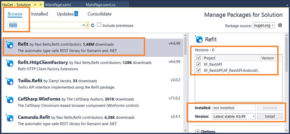Click the Version column header
Screen dimensions: 290x134
268,58
